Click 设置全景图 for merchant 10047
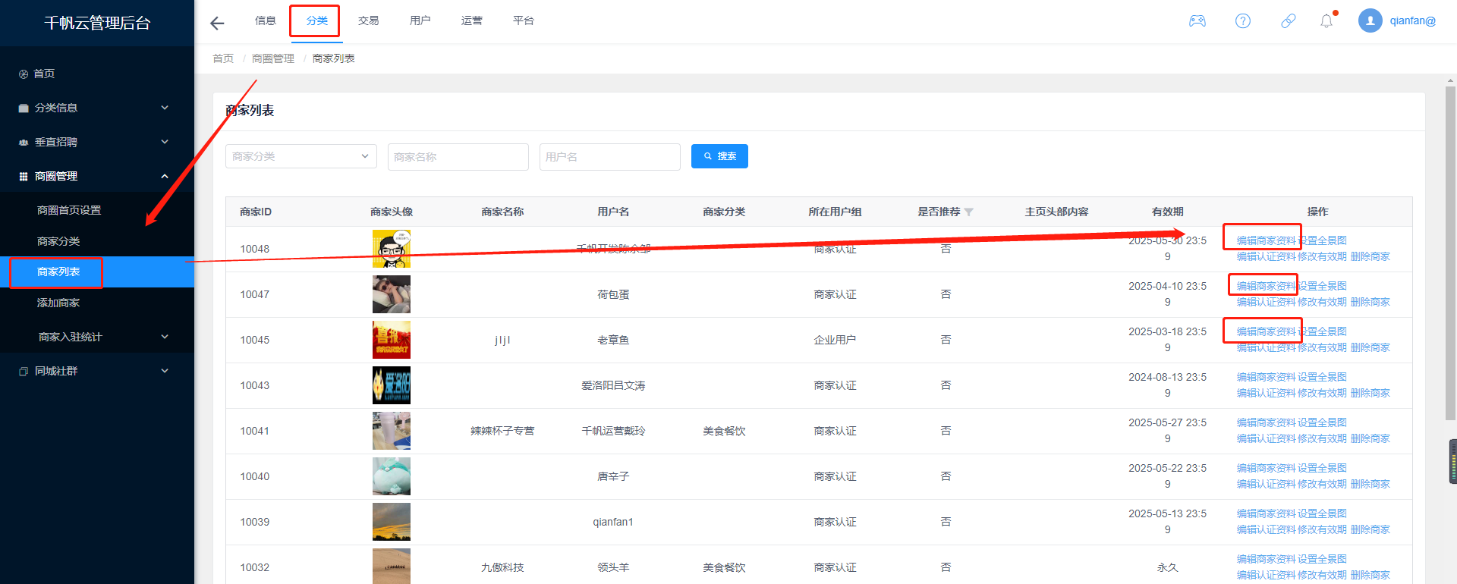This screenshot has width=1457, height=584. [x=1323, y=286]
